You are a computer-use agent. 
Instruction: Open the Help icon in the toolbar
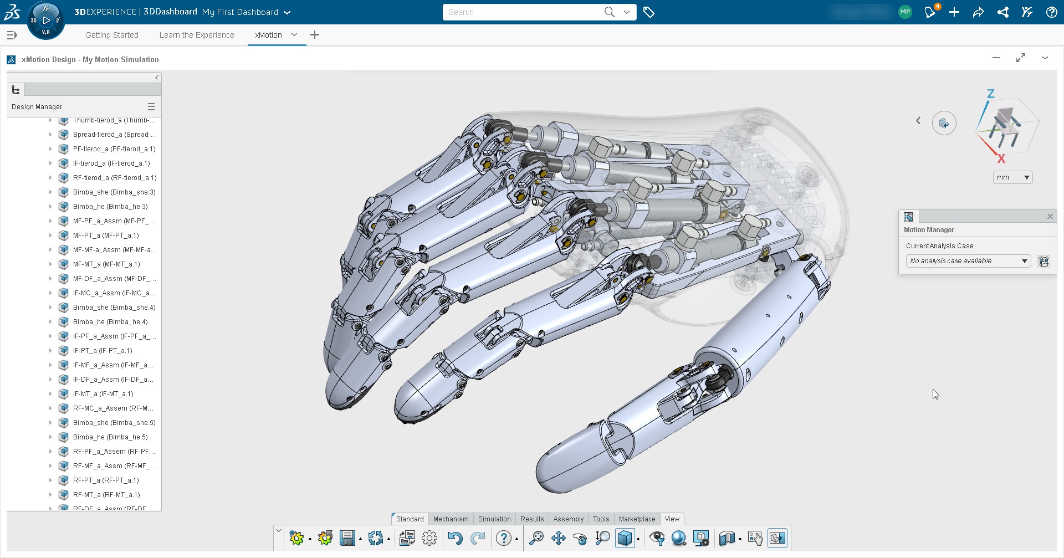[x=503, y=537]
